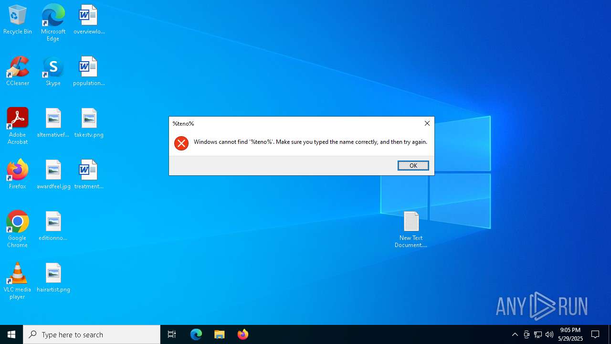This screenshot has height=344, width=611.
Task: Click the Show desktop taskbar strip
Action: click(x=610, y=334)
